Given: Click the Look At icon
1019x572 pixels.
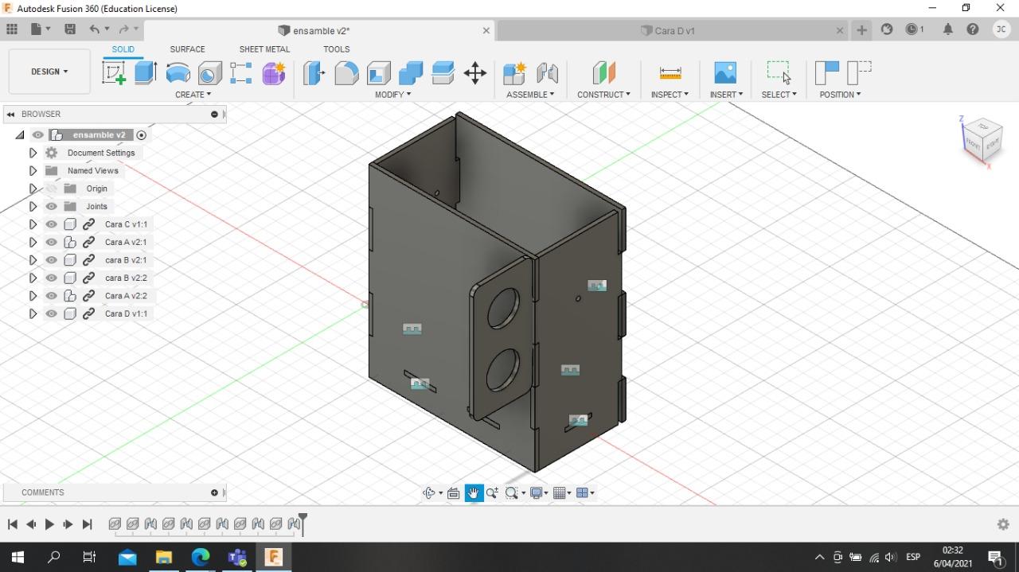Looking at the screenshot, I should point(453,493).
